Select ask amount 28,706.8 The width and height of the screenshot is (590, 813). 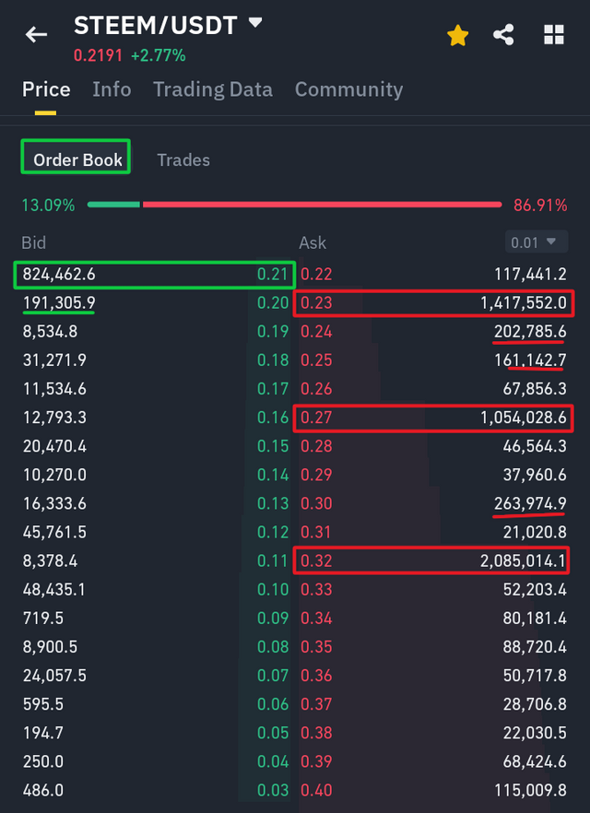(535, 704)
